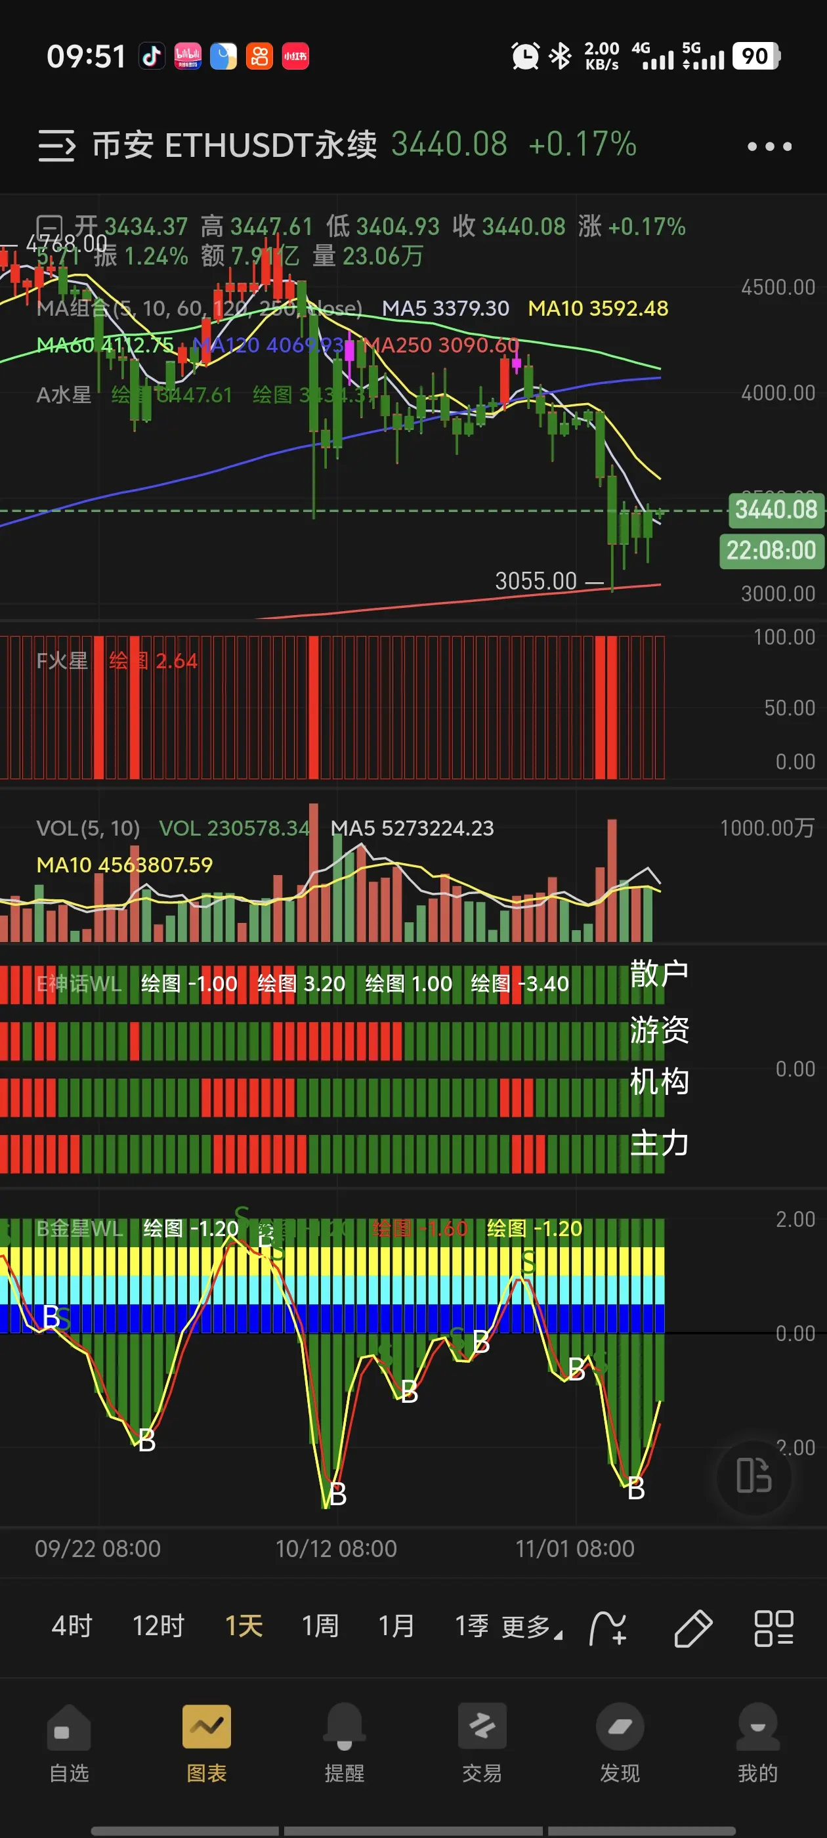The width and height of the screenshot is (827, 1838).
Task: Tap the +0.17% header change percentage
Action: pyautogui.click(x=582, y=145)
